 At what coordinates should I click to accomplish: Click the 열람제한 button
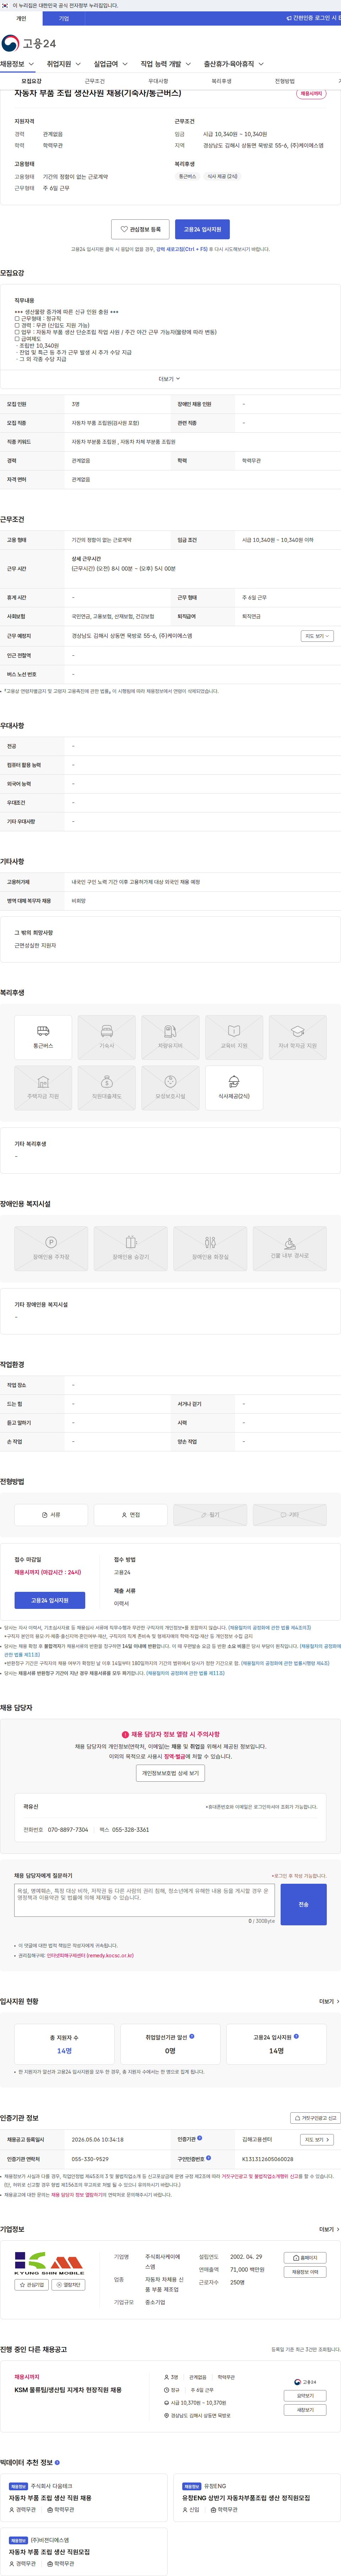tap(68, 2285)
